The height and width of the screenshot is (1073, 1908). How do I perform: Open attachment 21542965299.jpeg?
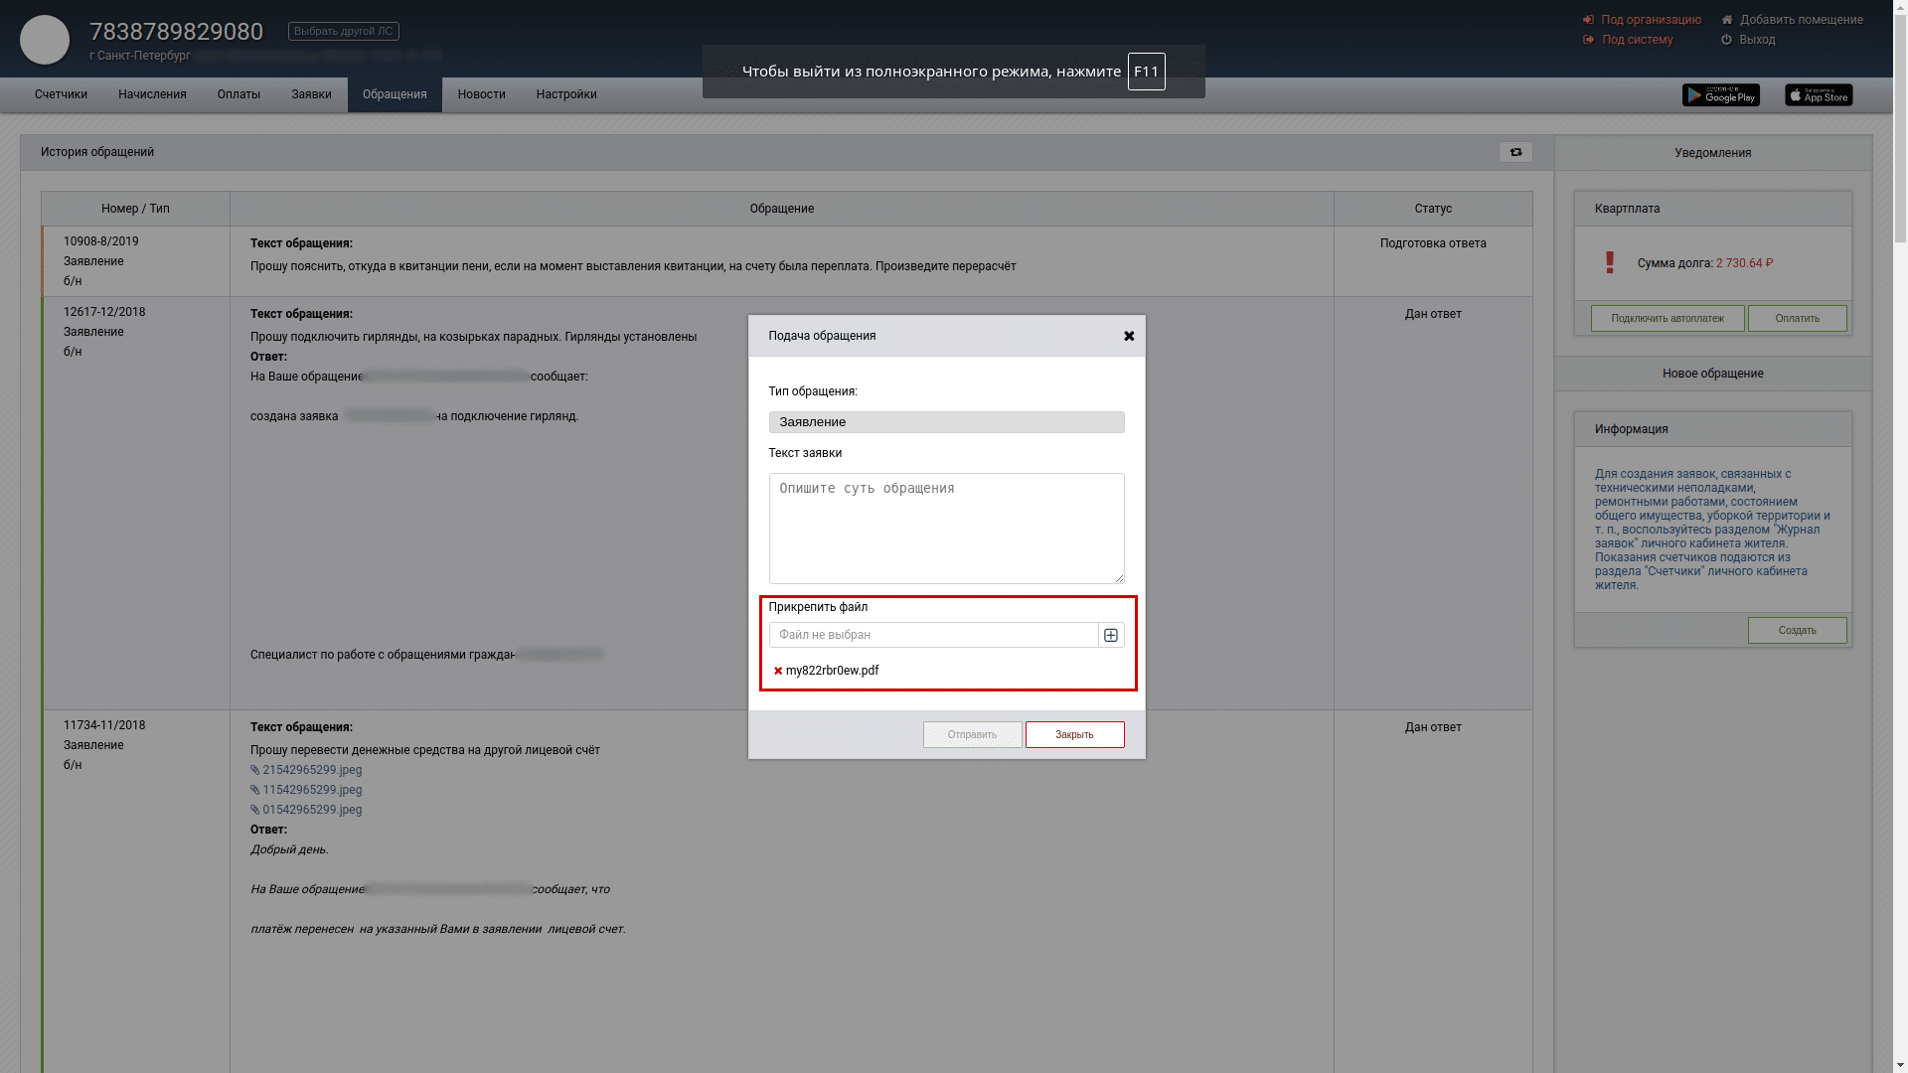point(311,770)
